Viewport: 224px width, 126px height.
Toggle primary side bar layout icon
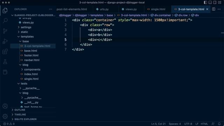tap(205, 2)
